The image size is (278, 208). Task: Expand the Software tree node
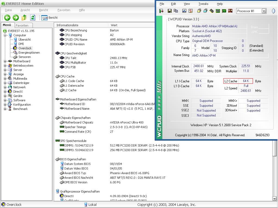[x=5, y=100]
